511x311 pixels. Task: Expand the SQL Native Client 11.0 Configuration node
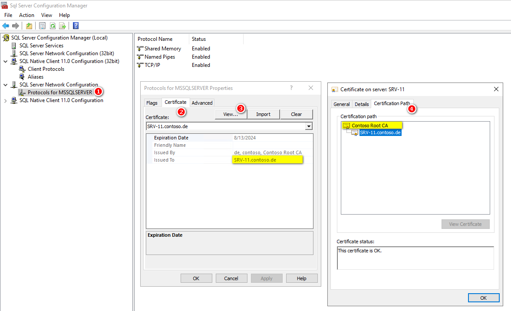(6, 101)
